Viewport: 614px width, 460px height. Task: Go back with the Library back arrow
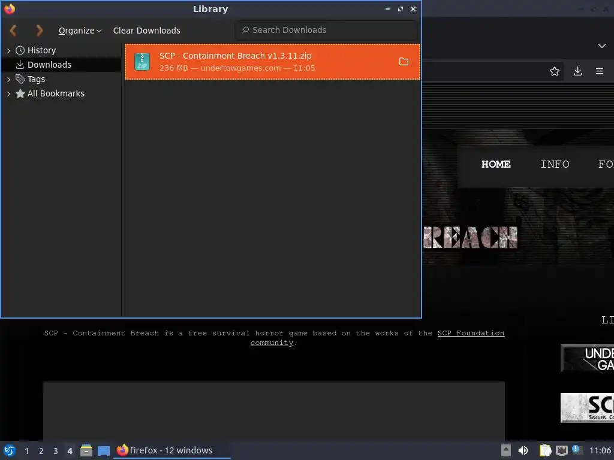click(13, 31)
